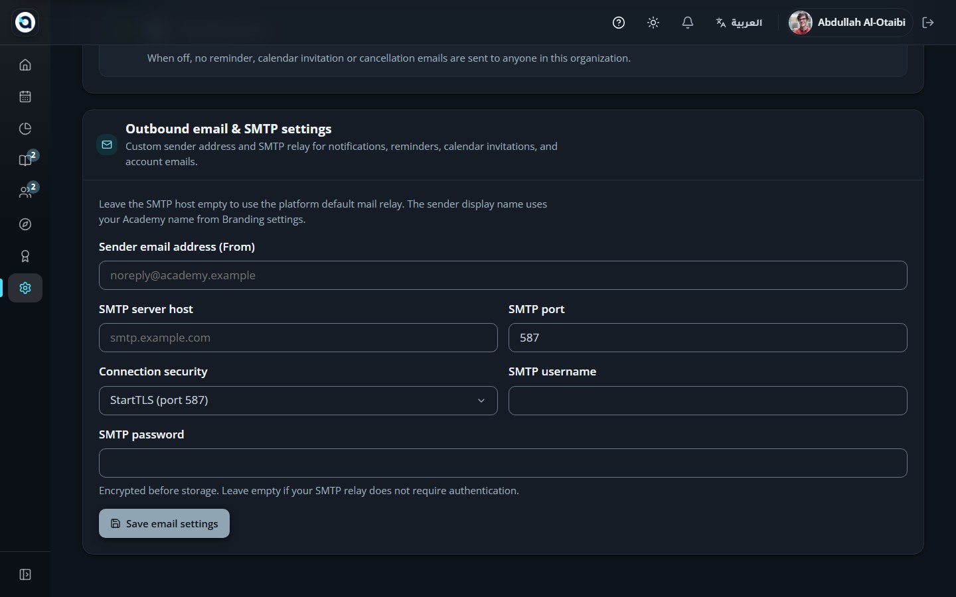Focus the SMTP server host field
The height and width of the screenshot is (597, 956).
298,338
